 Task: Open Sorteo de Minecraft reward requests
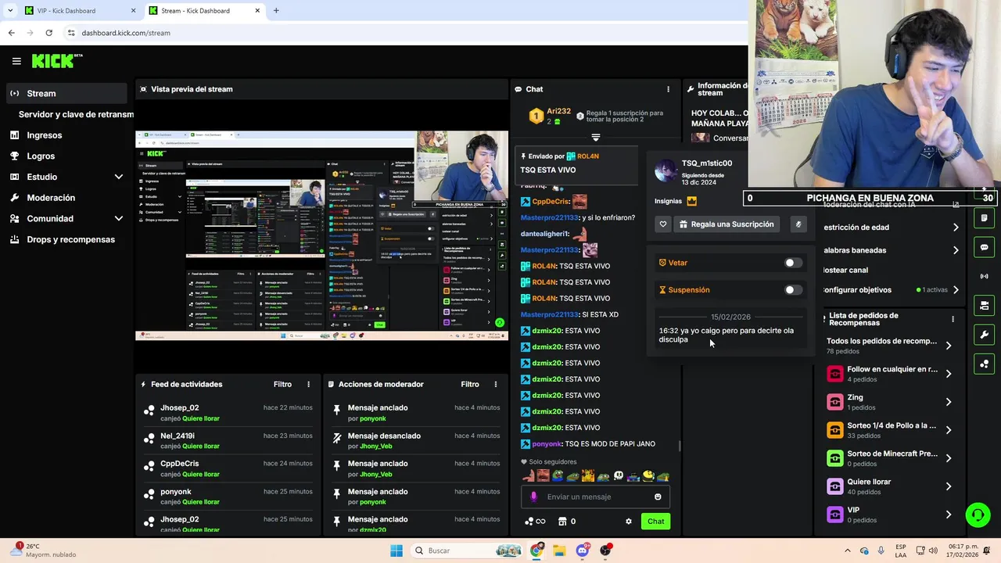890,458
